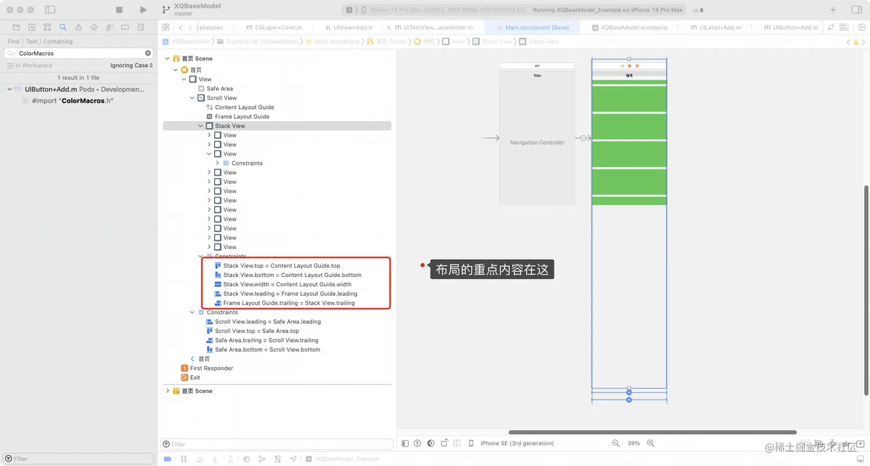Open the Report navigator
Screen dimensions: 870x466
point(141,27)
